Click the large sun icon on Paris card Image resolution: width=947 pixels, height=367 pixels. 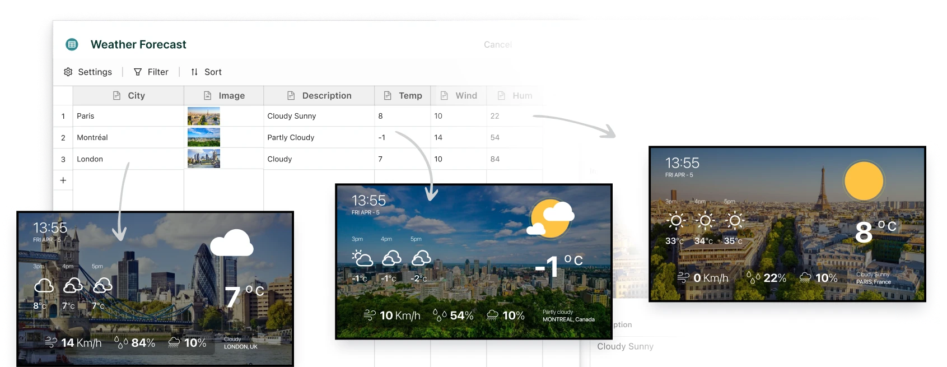[864, 181]
